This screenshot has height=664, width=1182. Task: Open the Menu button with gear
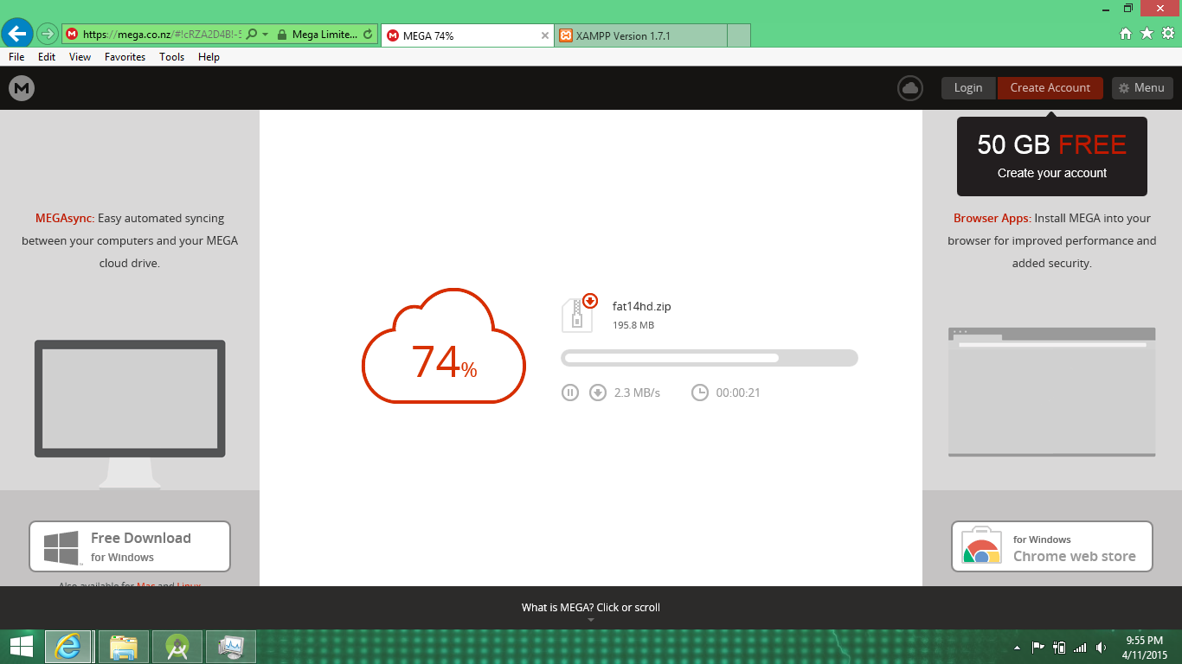coord(1142,87)
